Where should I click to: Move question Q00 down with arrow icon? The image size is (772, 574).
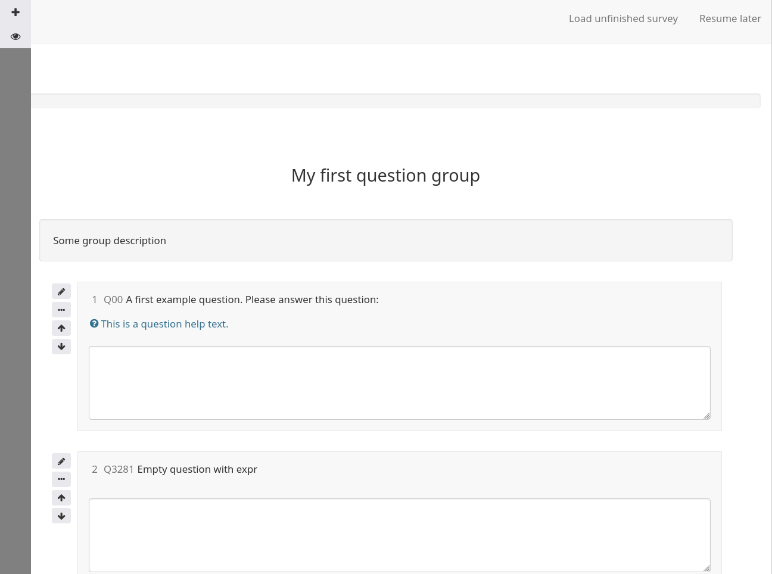(61, 347)
